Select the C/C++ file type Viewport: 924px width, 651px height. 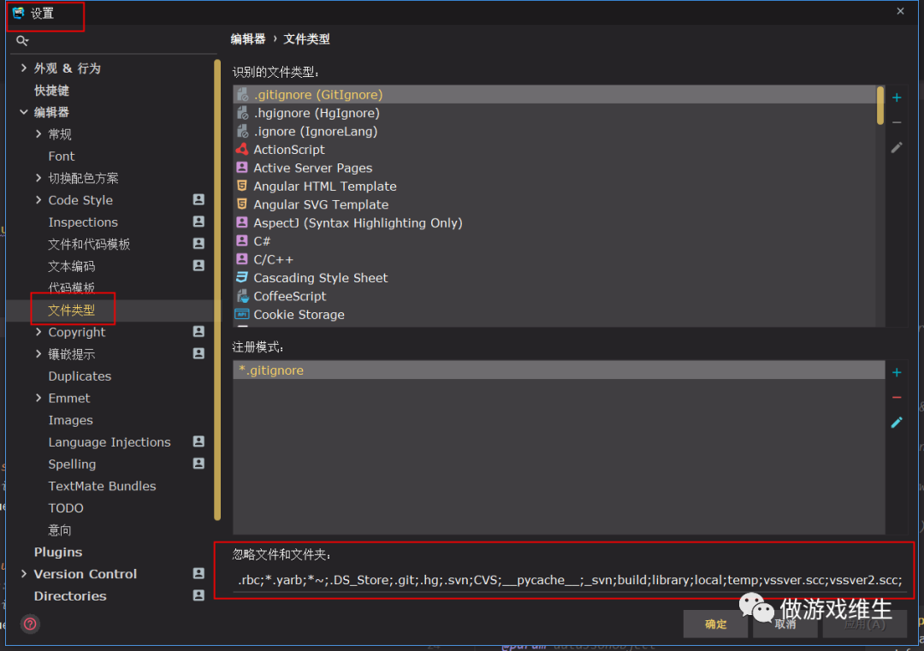pos(555,258)
